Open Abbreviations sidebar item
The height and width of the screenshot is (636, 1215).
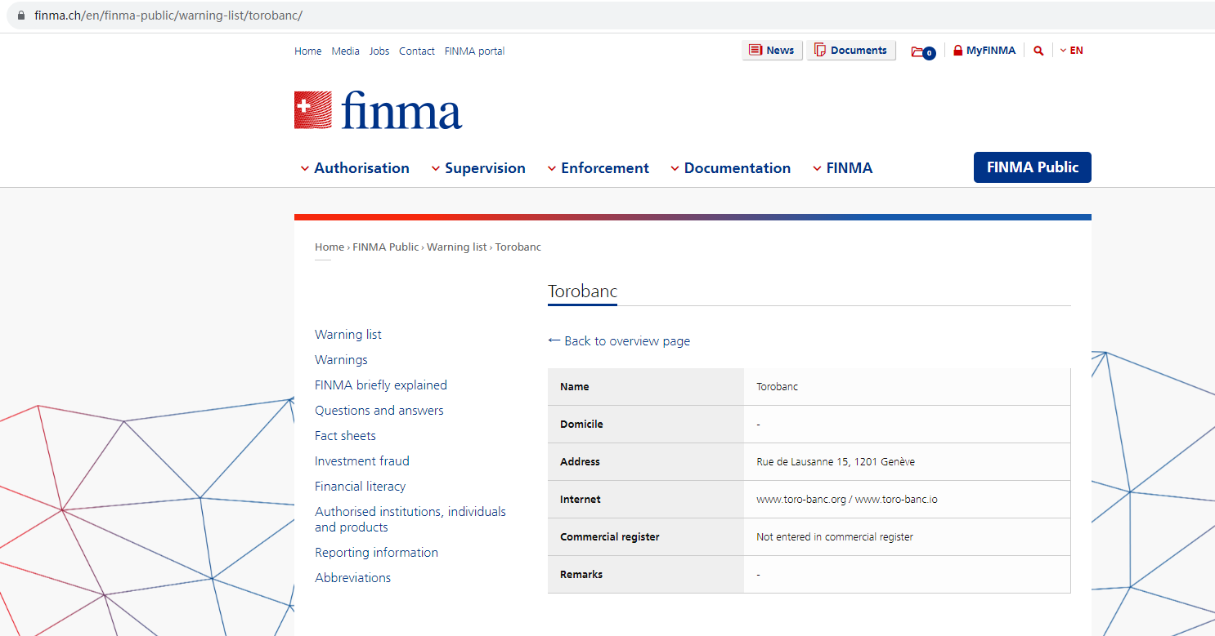click(x=353, y=578)
